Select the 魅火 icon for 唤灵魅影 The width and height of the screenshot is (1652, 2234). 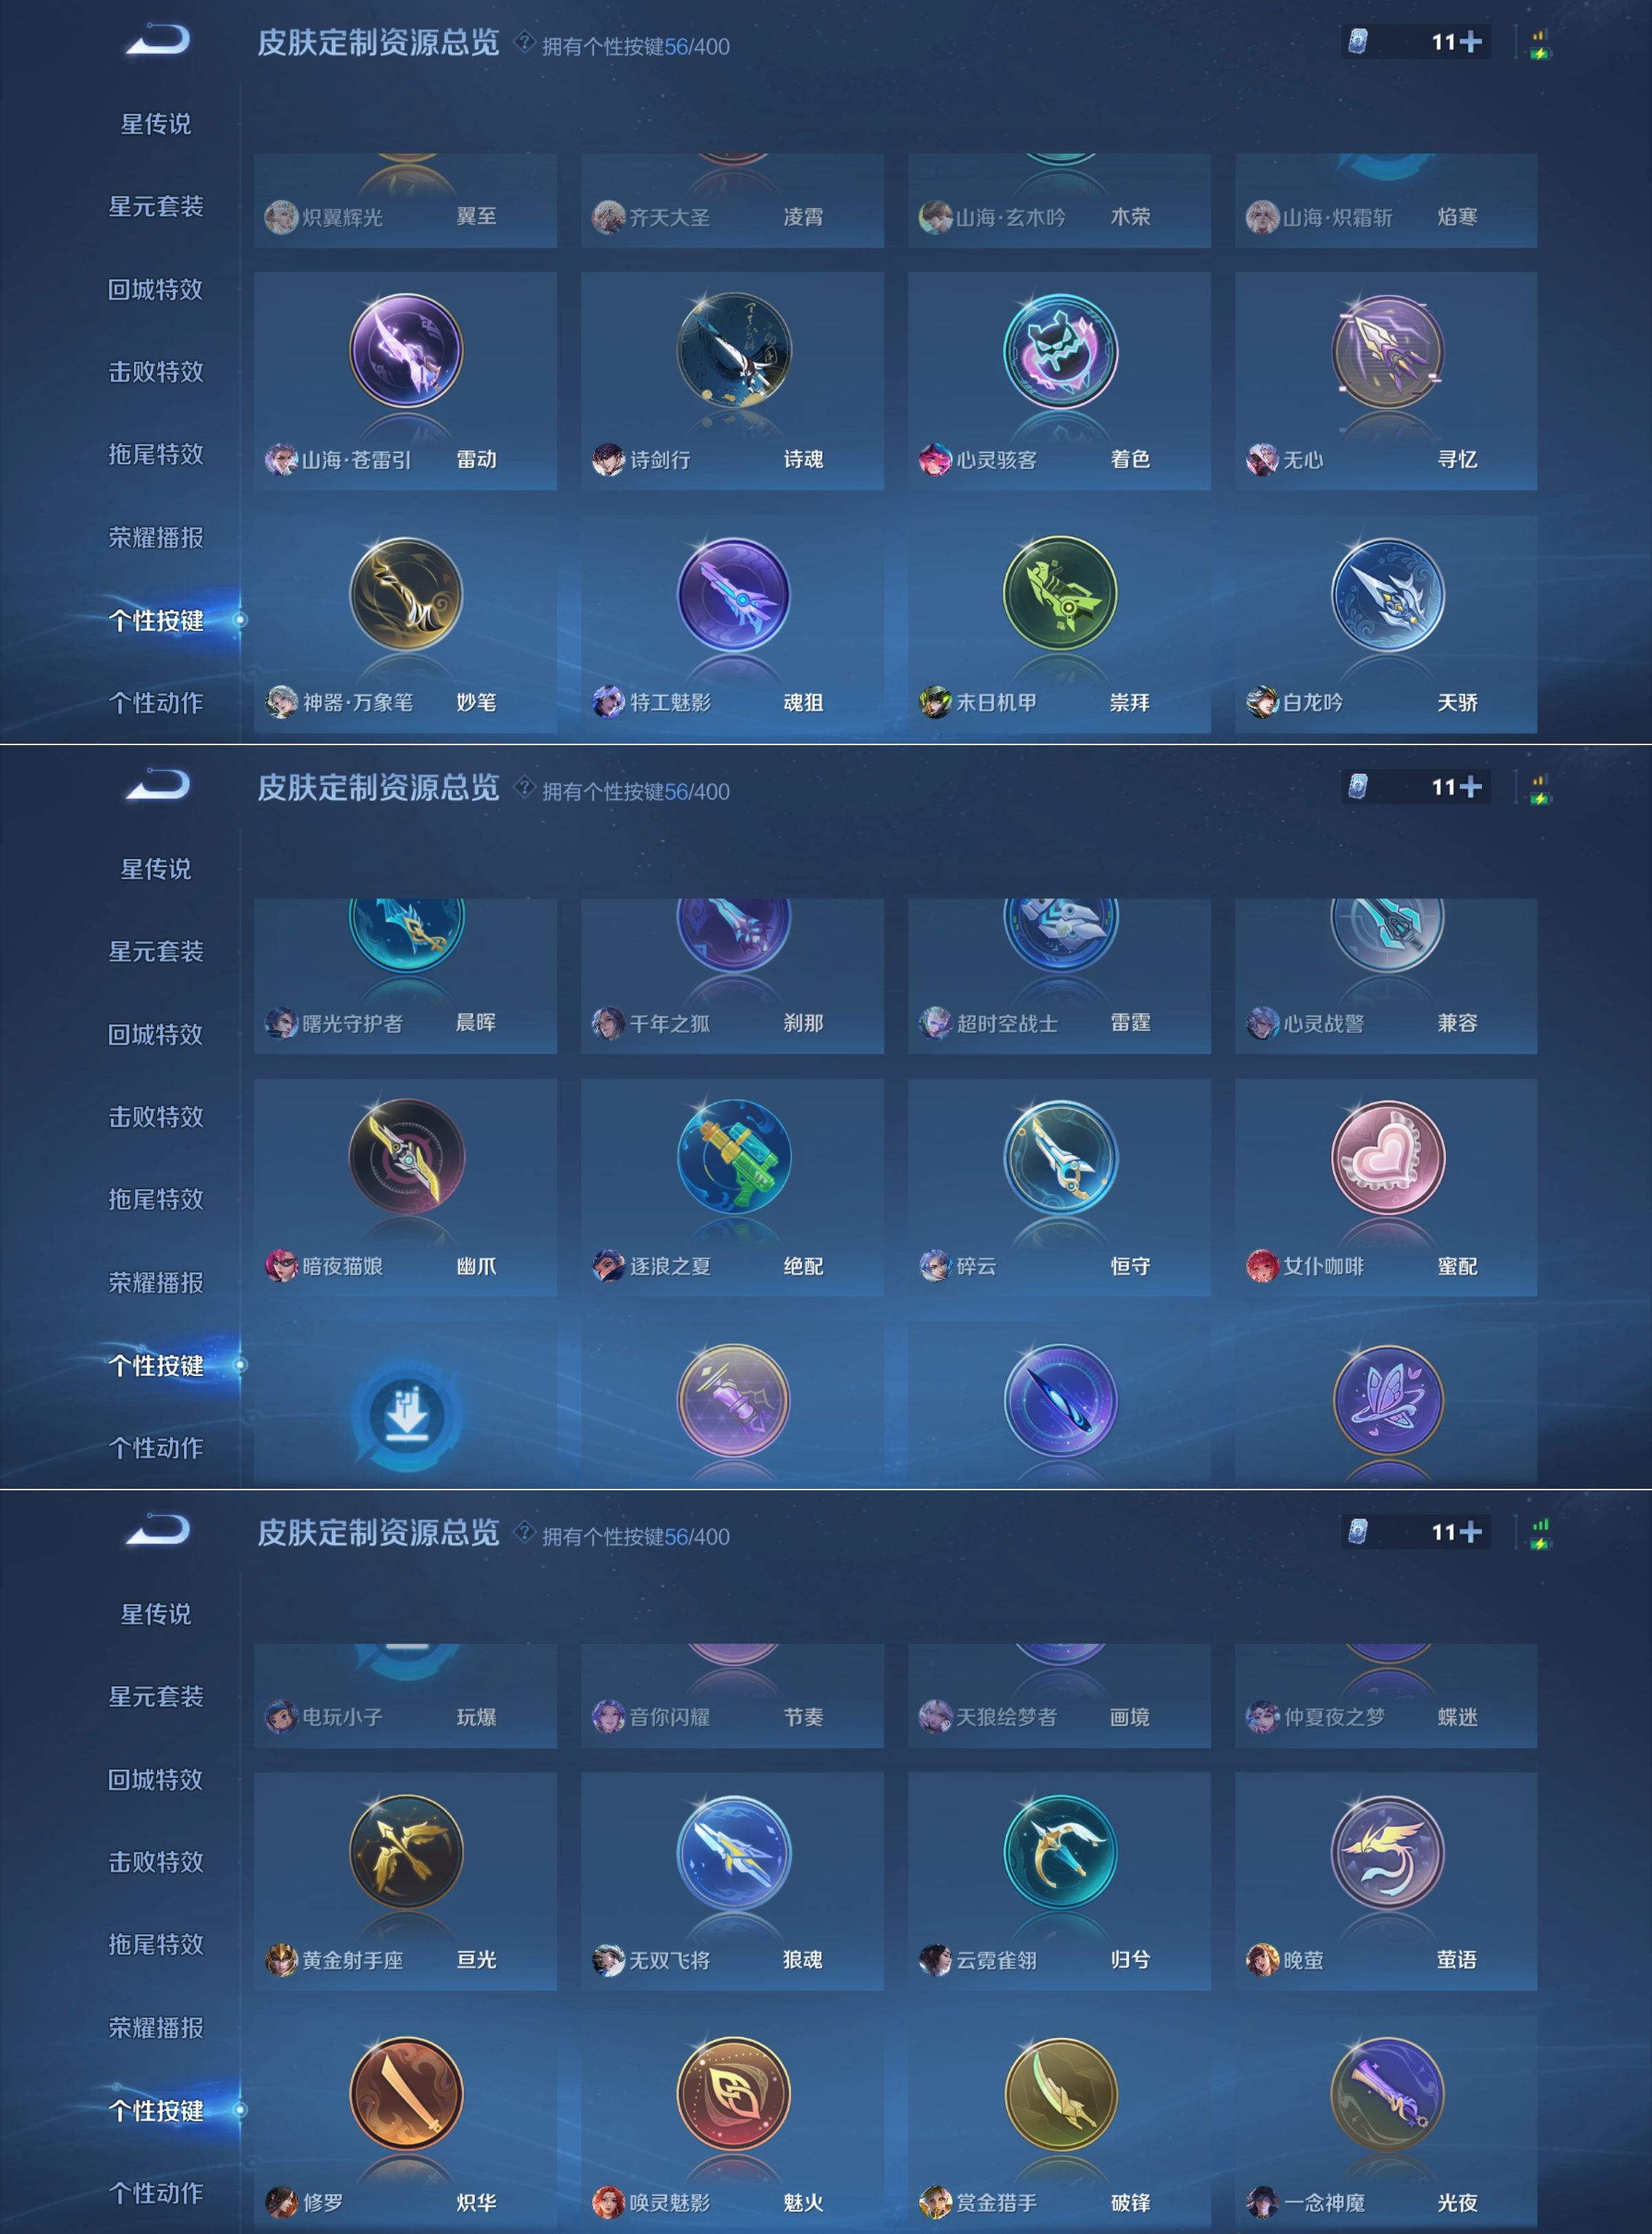click(733, 2094)
